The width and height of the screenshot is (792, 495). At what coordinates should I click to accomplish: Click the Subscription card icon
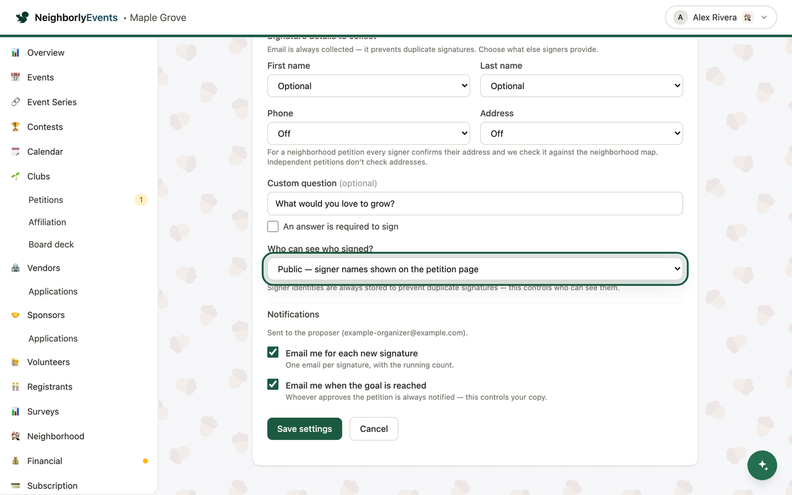(15, 486)
